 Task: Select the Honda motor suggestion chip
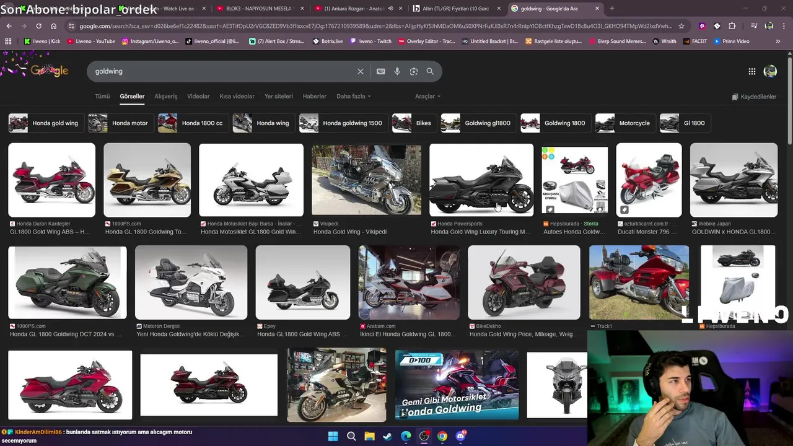[x=120, y=123]
